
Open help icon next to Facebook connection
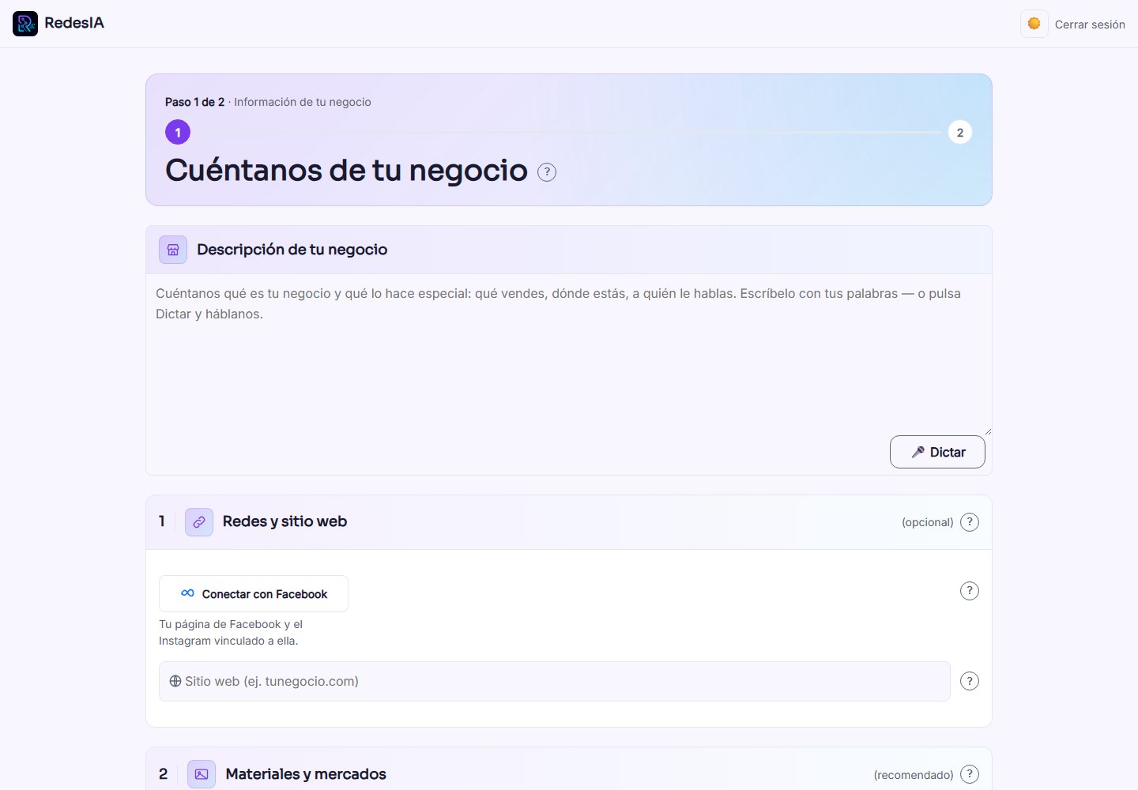click(x=970, y=591)
